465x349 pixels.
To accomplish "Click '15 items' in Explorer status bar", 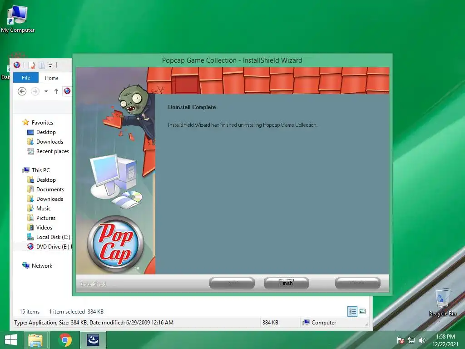I will click(30, 312).
